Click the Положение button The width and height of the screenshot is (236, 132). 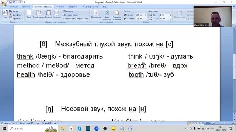[180, 15]
